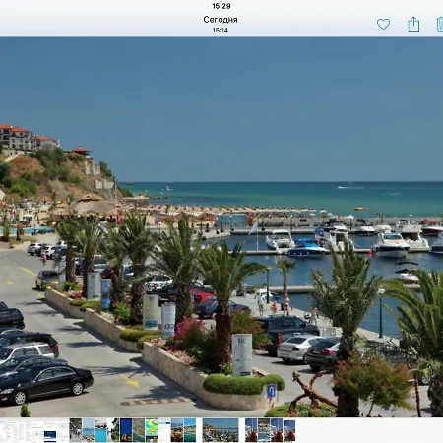Open the turquoise swimming pool thumbnail
Screen dimensions: 443x443
tap(100, 430)
